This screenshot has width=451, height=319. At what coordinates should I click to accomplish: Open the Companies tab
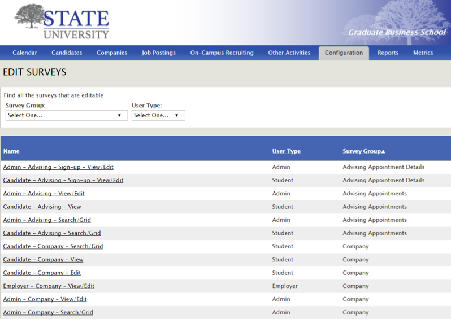coord(112,53)
